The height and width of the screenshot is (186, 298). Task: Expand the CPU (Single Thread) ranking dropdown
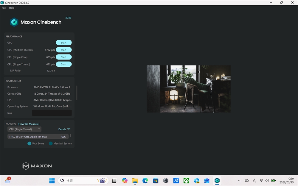point(24,129)
